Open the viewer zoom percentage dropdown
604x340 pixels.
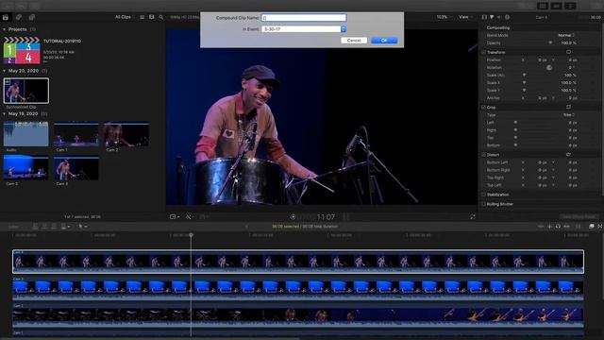point(444,17)
